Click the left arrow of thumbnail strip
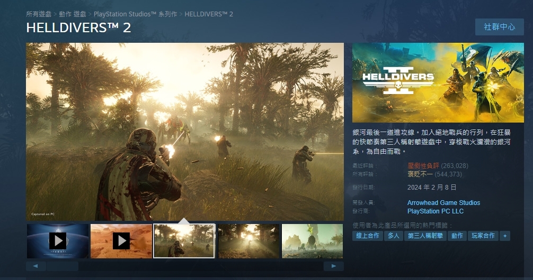 pyautogui.click(x=35, y=266)
